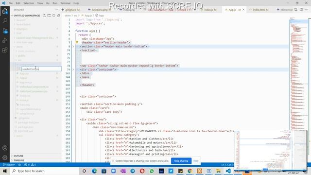Viewport: 311px width, 175px height.
Task: Open Explorer views and more actions ellipsis
Action: (57, 10)
